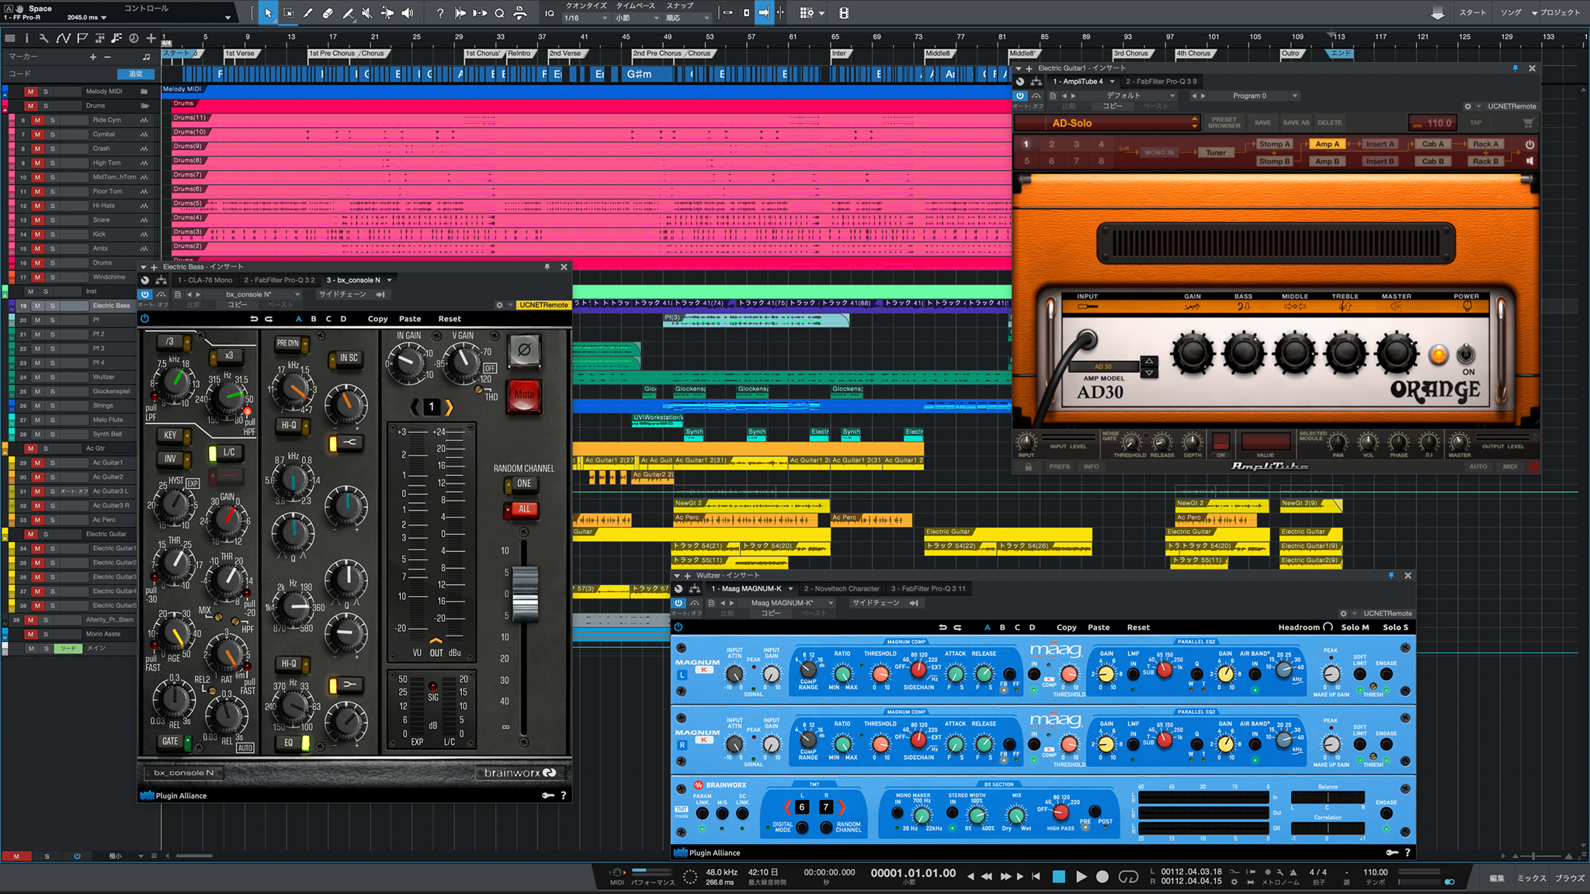The width and height of the screenshot is (1590, 894).
Task: Click DELETE in AmpliTube preset bar
Action: (x=1329, y=123)
